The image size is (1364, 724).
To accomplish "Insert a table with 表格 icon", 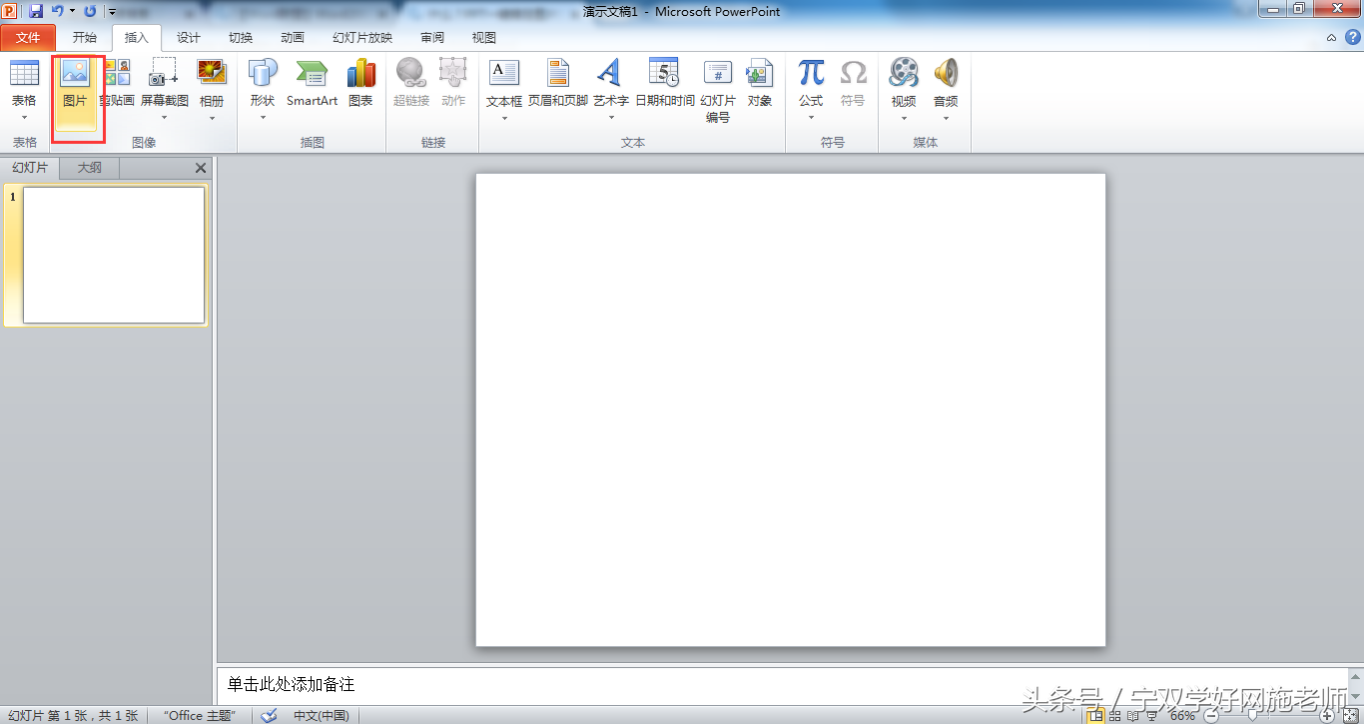I will pyautogui.click(x=24, y=74).
